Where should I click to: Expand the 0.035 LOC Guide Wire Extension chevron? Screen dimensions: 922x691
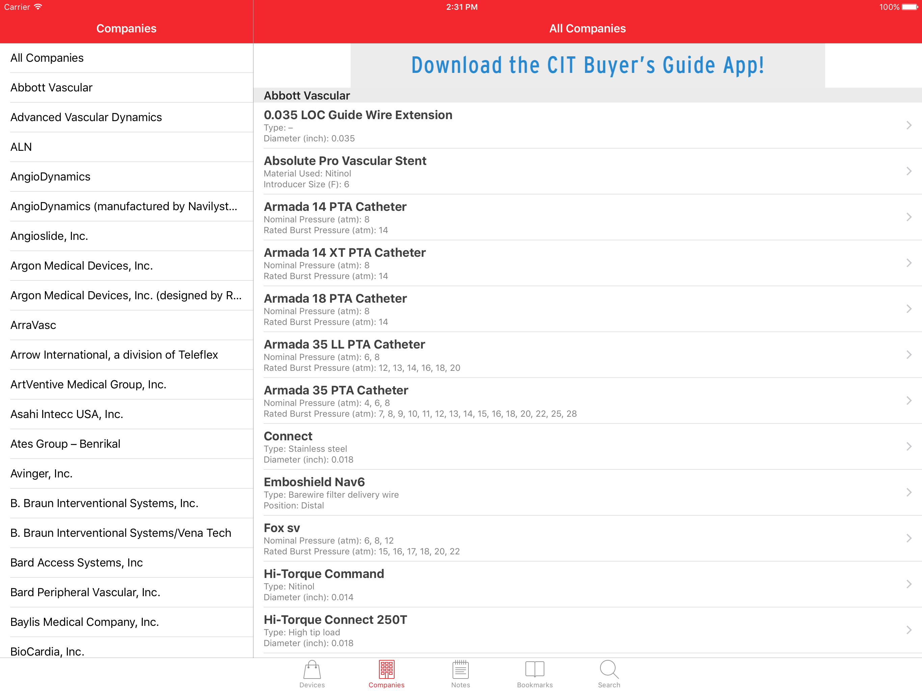[909, 126]
